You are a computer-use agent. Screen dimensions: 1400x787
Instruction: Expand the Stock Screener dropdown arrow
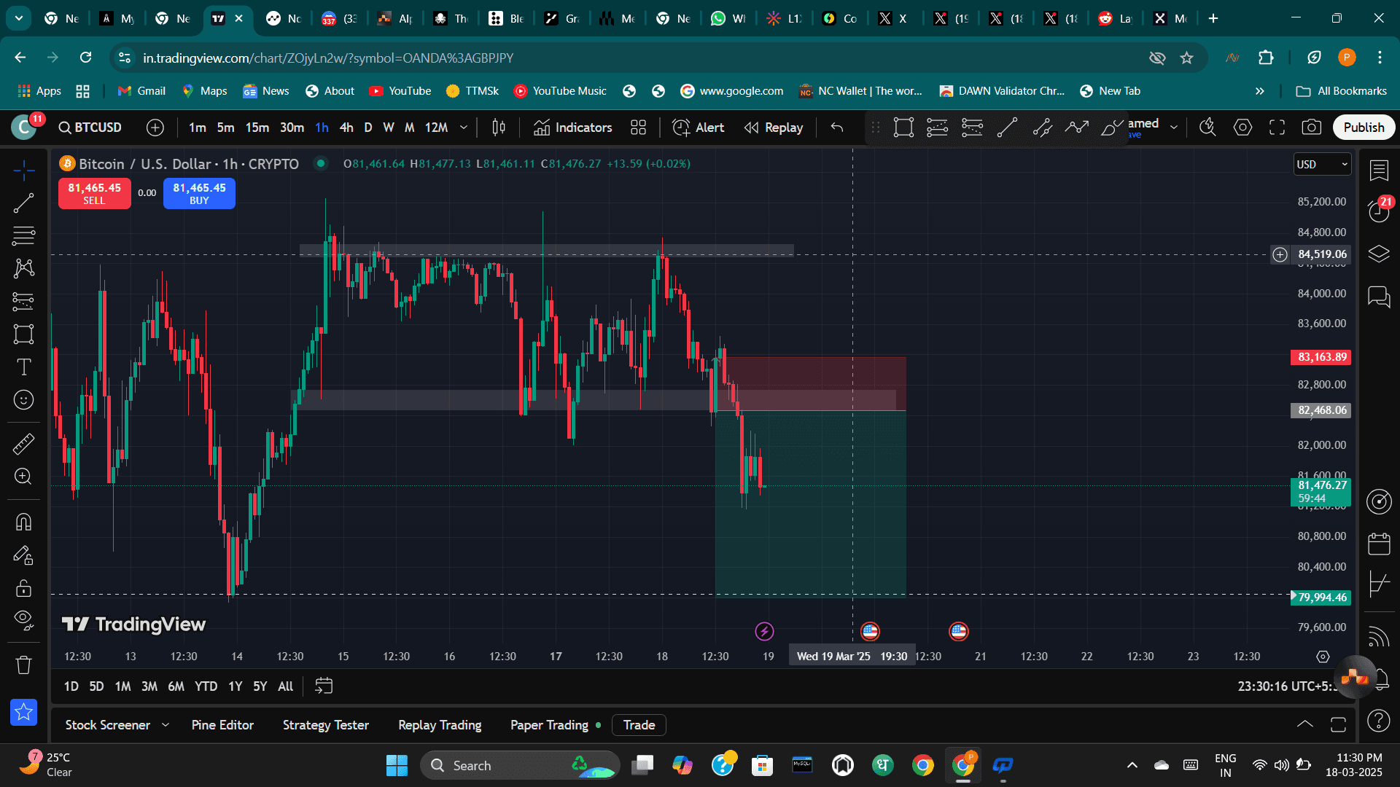166,725
